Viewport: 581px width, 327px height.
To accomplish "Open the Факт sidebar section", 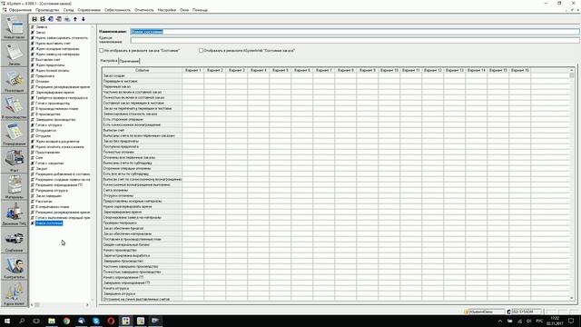I will pyautogui.click(x=15, y=161).
